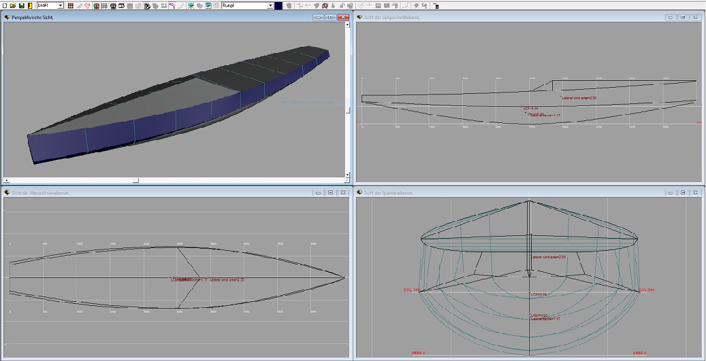This screenshot has height=361, width=706.
Task: Expand the precision dropdown beside the exit icon
Action: pos(60,5)
